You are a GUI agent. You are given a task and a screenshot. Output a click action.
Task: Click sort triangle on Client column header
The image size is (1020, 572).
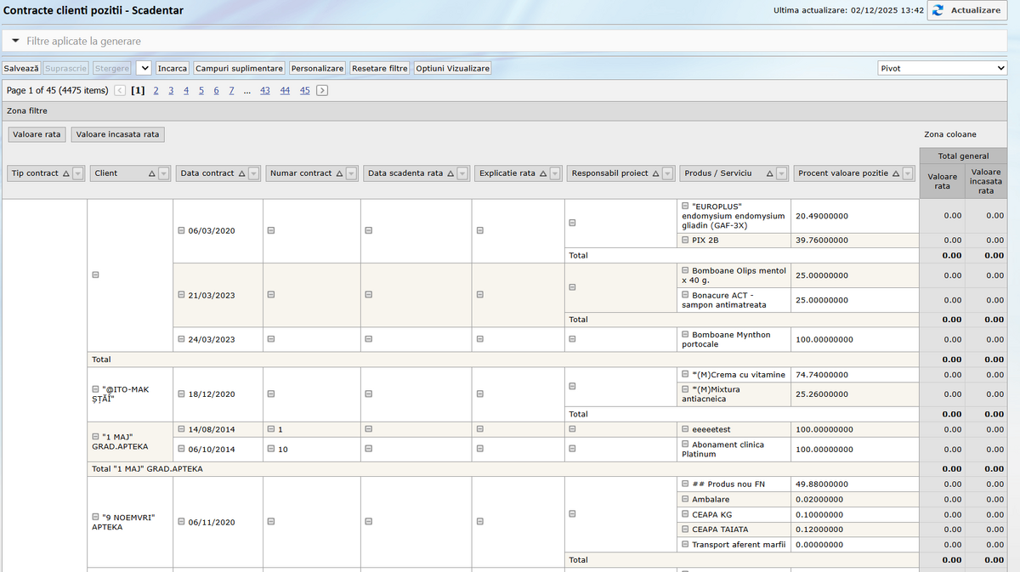coord(152,173)
